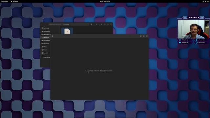The height and width of the screenshot is (118, 210).
Task: Click Carpeta personal in Files path bar
Action: pos(55,24)
